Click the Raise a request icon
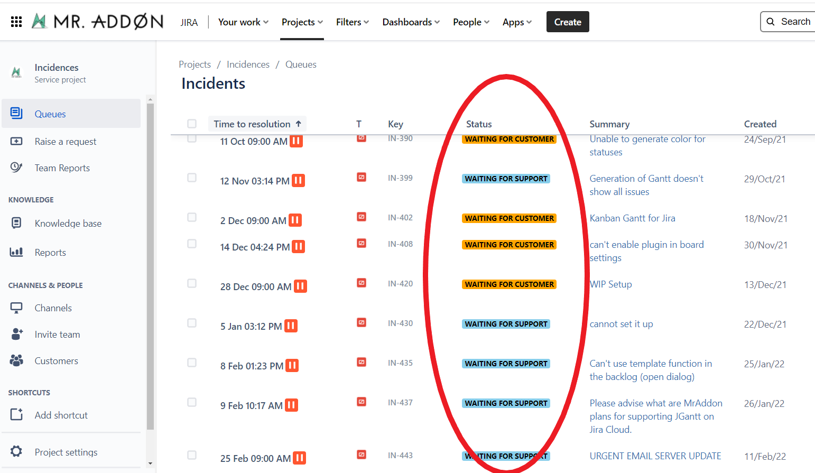The image size is (815, 473). click(16, 141)
